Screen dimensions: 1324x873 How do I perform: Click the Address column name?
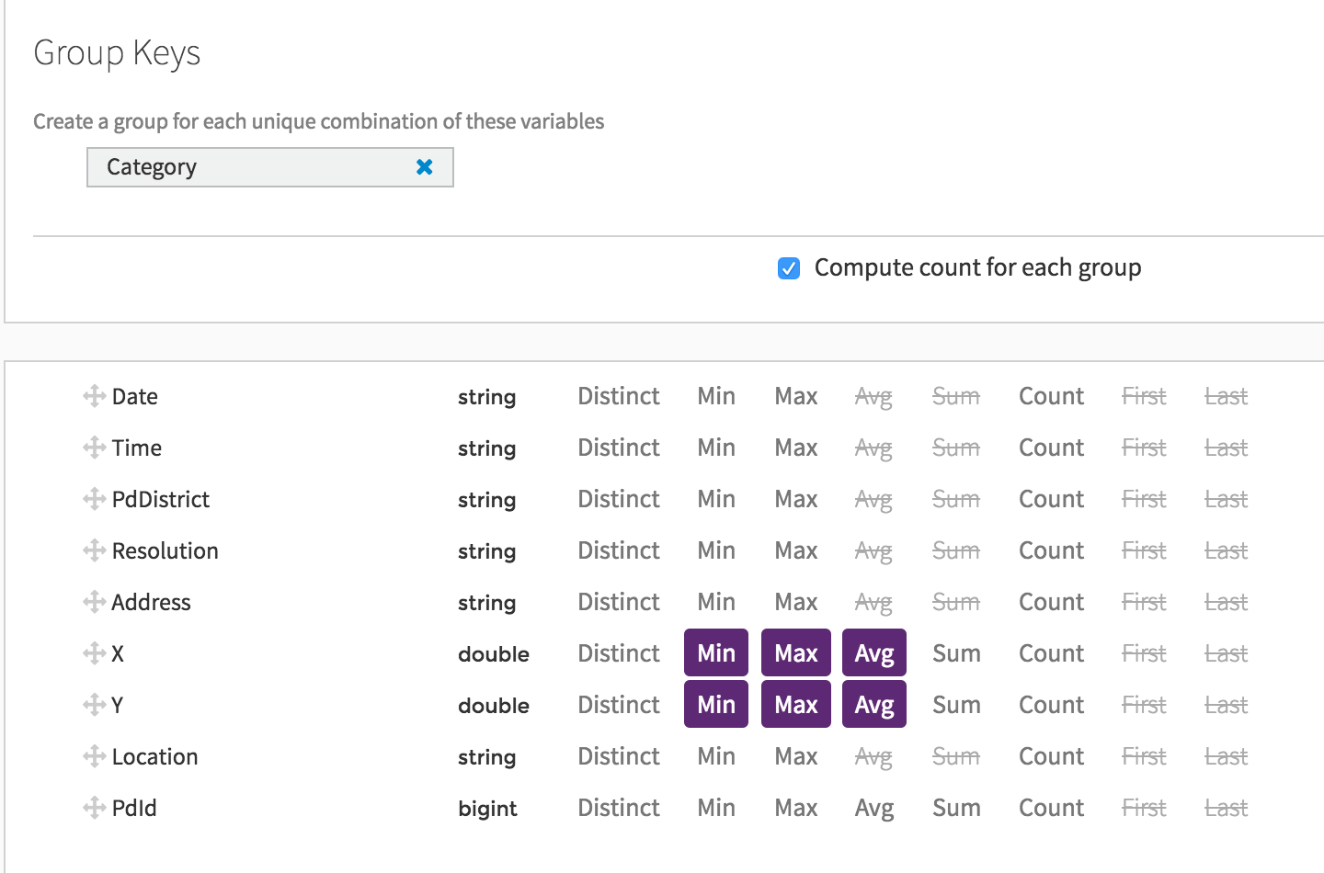(152, 602)
